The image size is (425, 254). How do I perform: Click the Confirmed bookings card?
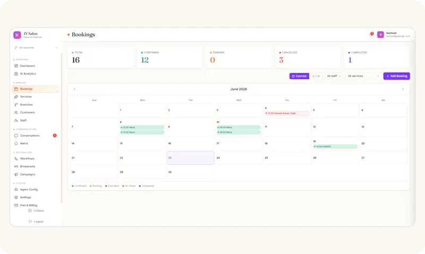[x=169, y=57]
